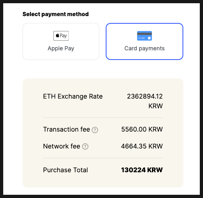Viewport: 203px width, 198px height.
Task: Click the Network fee label
Action: tap(62, 146)
